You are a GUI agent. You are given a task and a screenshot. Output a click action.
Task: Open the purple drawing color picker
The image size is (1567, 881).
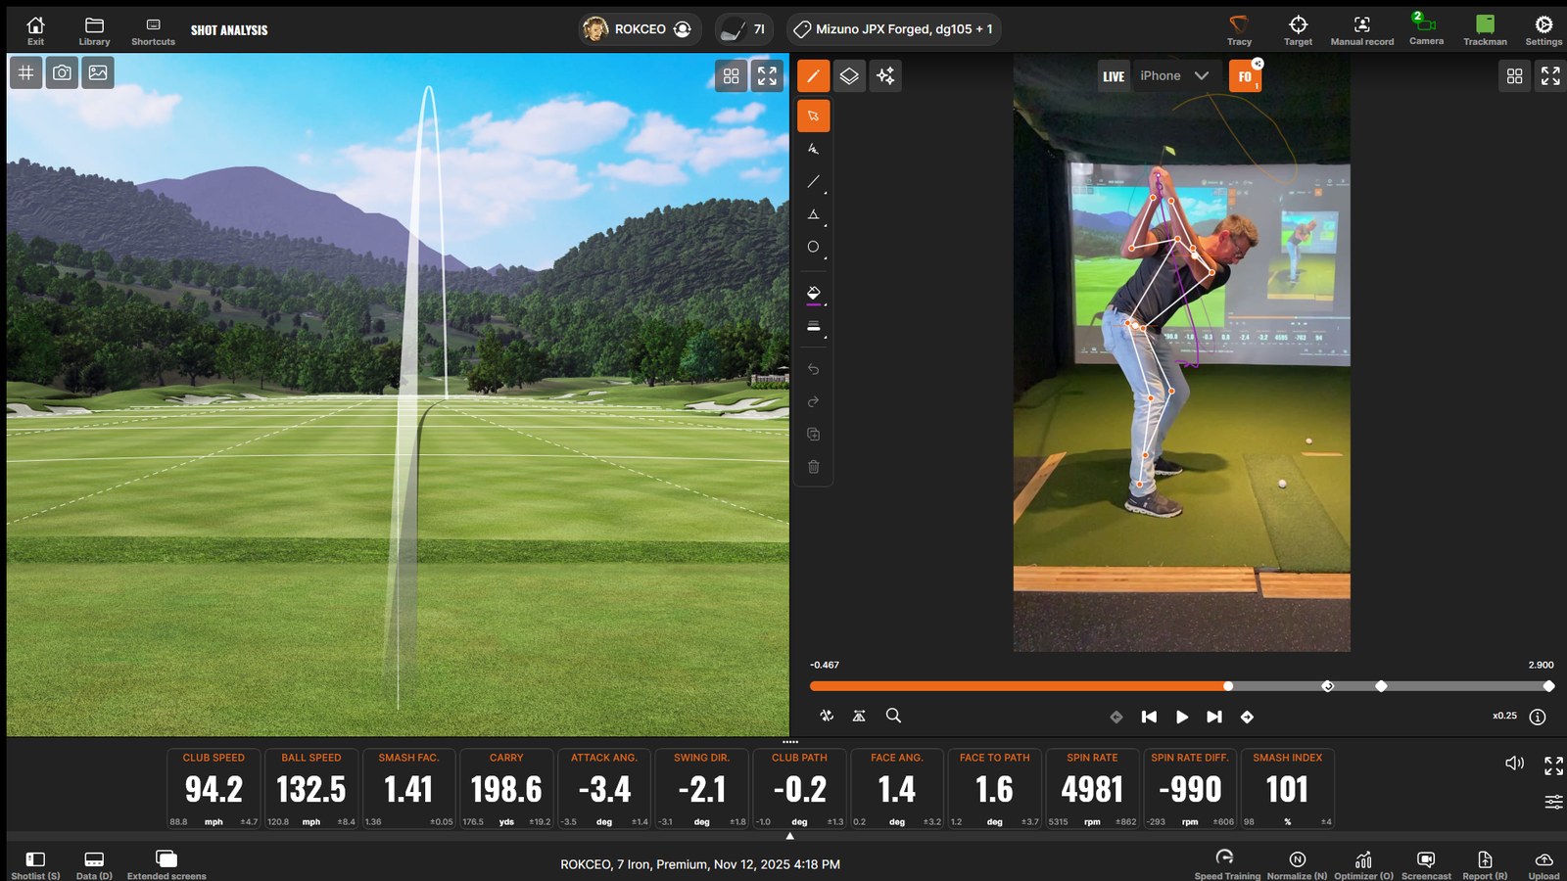coord(814,295)
